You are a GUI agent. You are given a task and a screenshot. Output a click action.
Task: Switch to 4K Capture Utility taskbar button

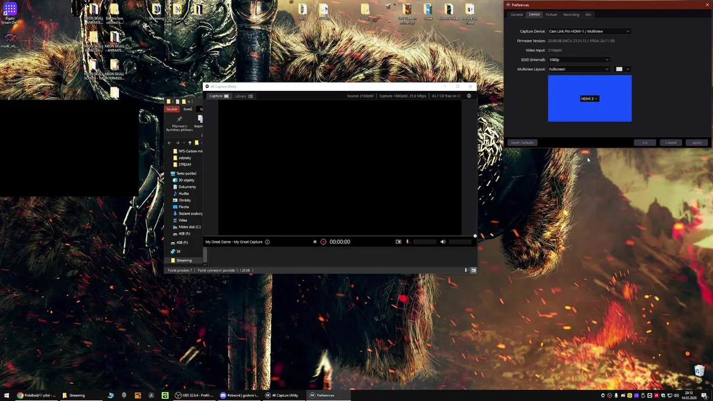(284, 395)
